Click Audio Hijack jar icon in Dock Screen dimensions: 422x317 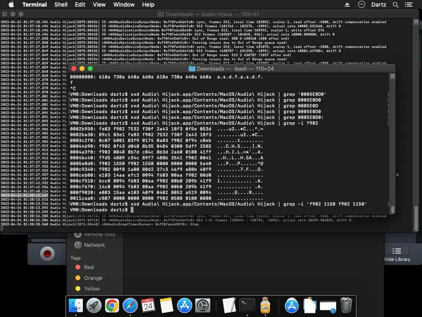pos(265,305)
